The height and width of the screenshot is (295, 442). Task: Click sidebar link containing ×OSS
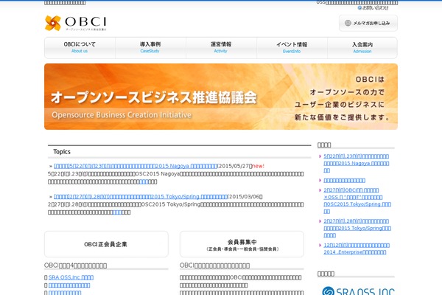[357, 201]
